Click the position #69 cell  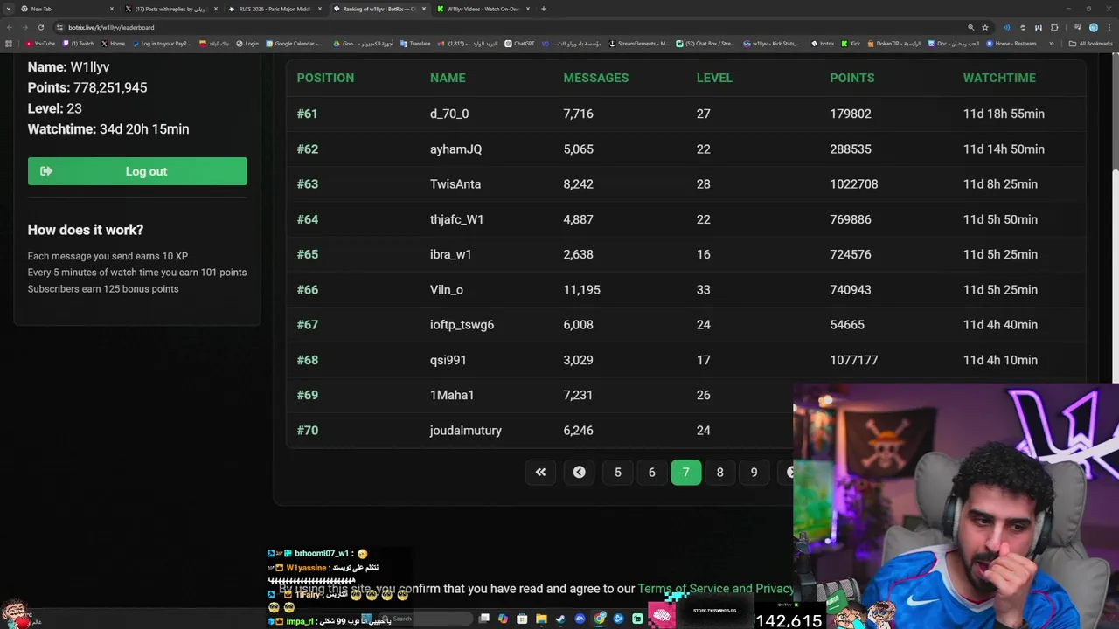point(308,395)
